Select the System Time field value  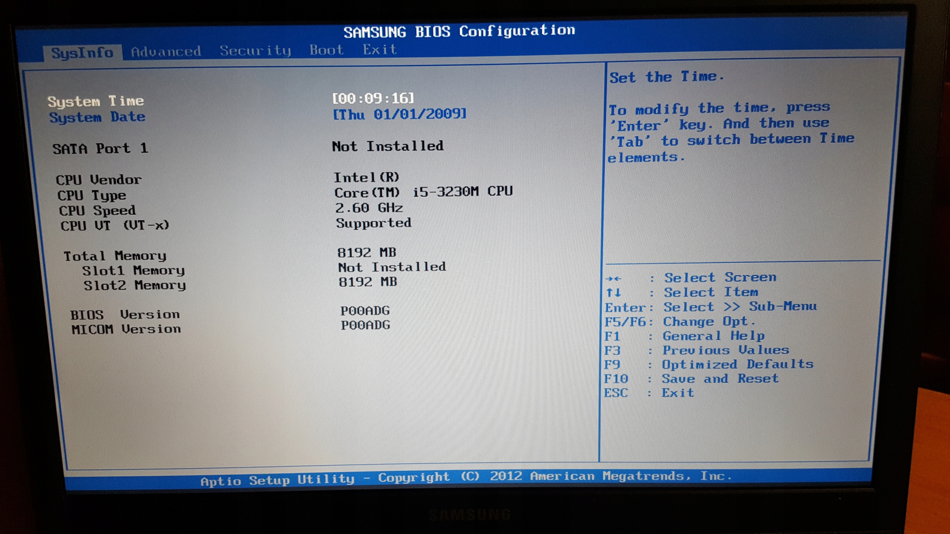point(373,98)
